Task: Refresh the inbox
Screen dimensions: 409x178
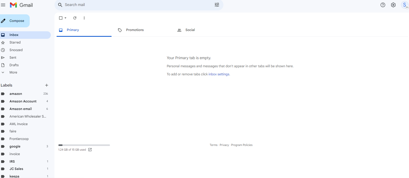Action: pos(75,18)
